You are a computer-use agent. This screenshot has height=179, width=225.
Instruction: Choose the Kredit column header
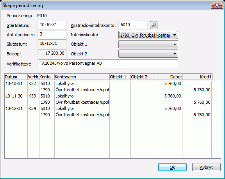pyautogui.click(x=197, y=77)
